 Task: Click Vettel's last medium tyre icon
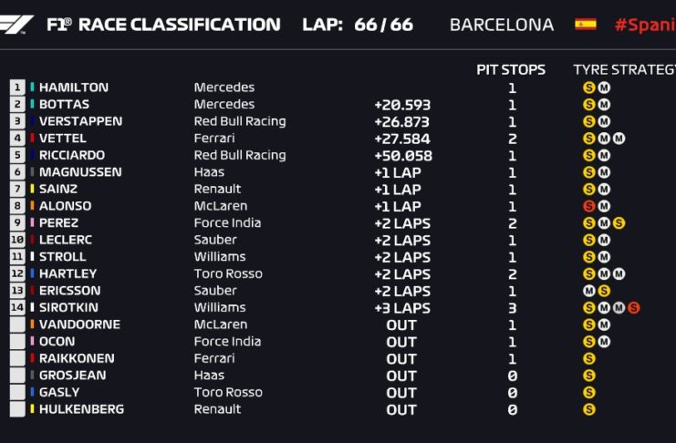(x=619, y=139)
